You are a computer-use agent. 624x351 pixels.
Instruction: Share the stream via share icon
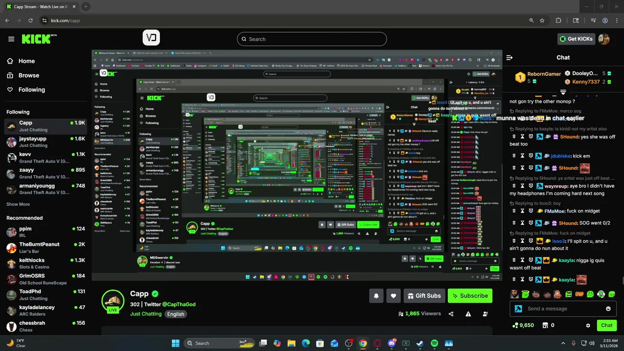pos(451,314)
